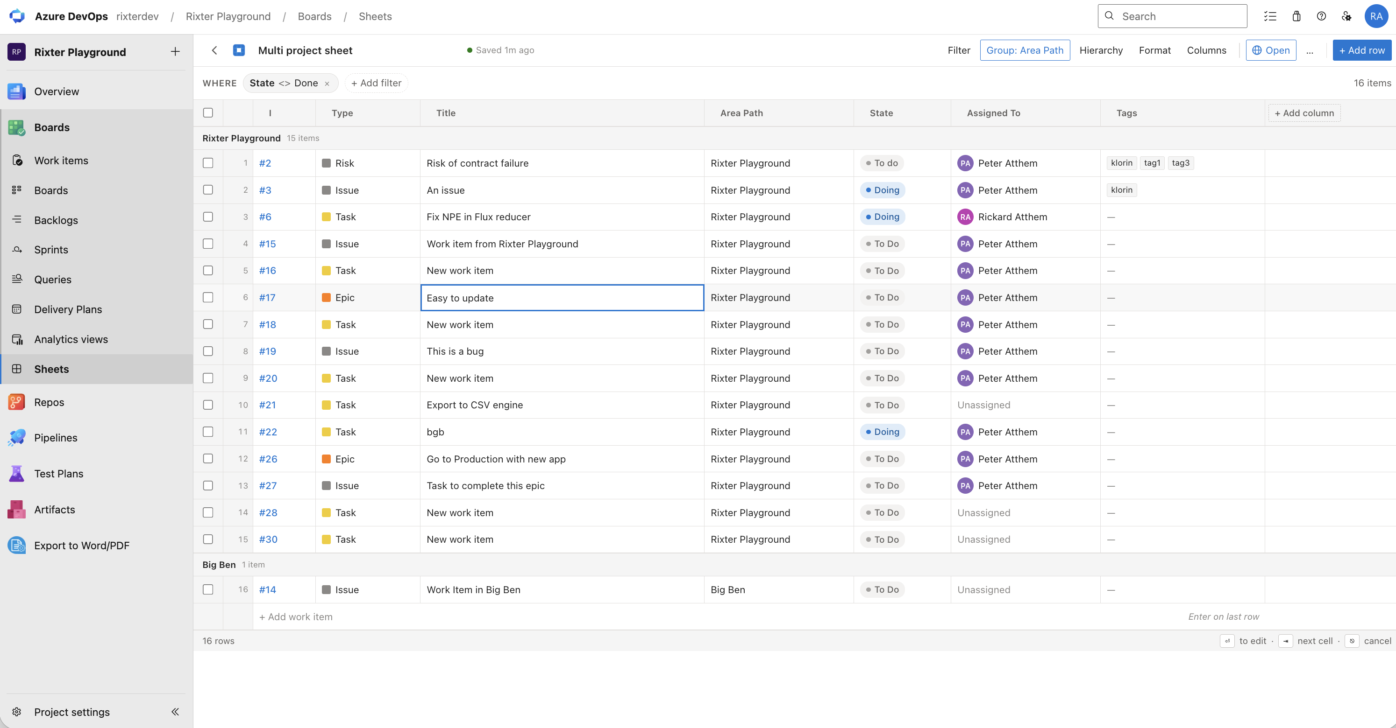This screenshot has width=1396, height=728.
Task: Click Rickard Atthem assignee on row #6
Action: click(x=1002, y=217)
